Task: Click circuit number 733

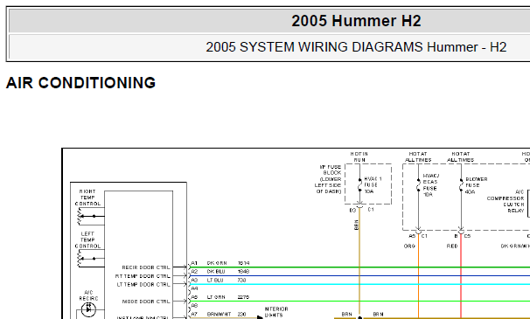Action: (x=241, y=281)
